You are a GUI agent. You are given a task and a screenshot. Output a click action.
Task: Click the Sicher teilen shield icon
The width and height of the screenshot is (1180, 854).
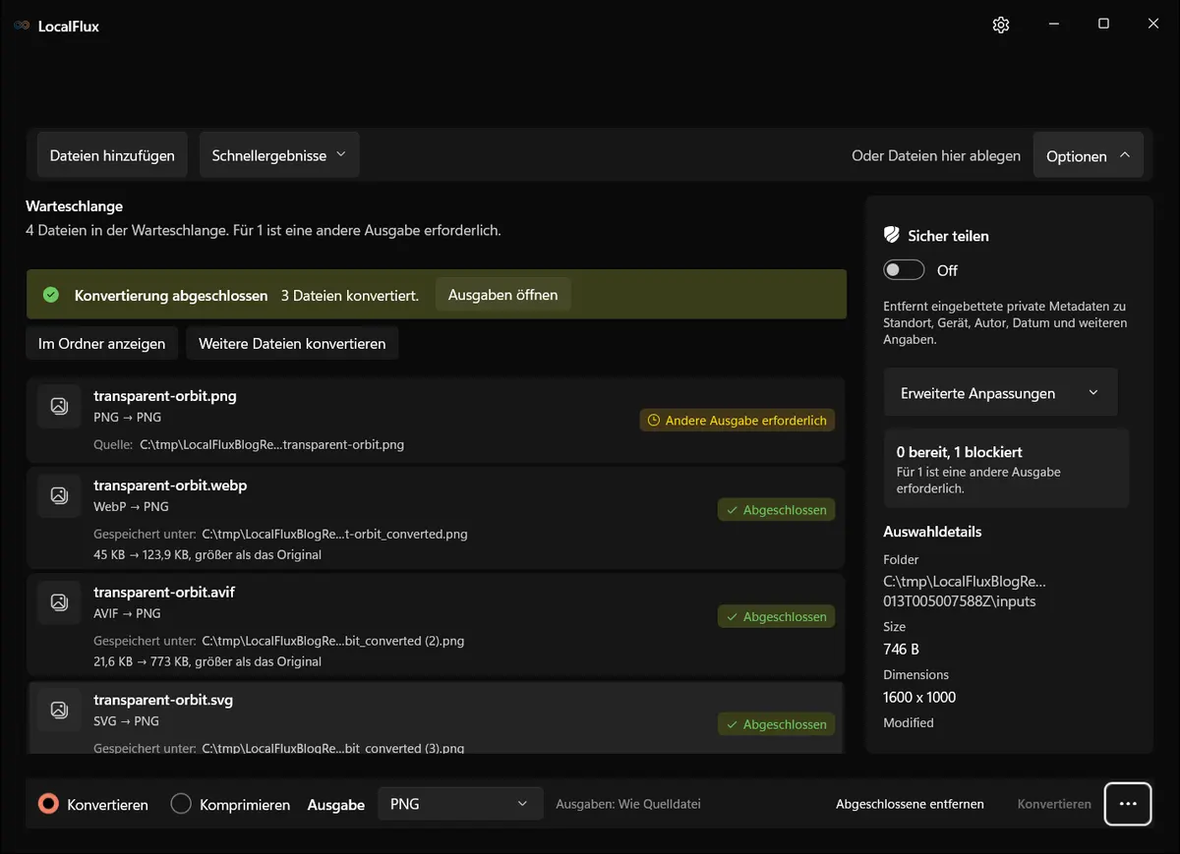[x=892, y=236]
